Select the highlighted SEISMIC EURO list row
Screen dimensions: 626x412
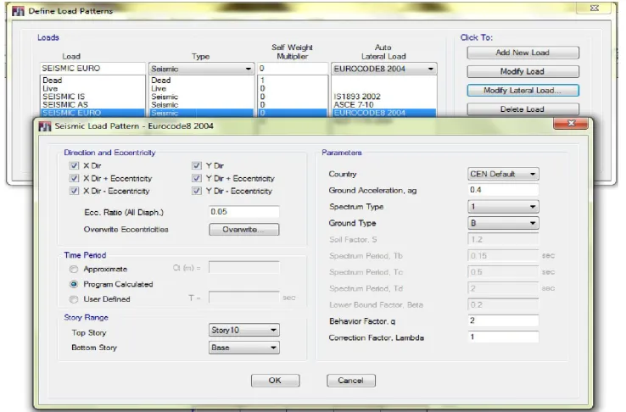[92, 113]
